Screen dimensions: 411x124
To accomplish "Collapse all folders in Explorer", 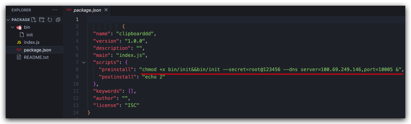I will (58, 20).
